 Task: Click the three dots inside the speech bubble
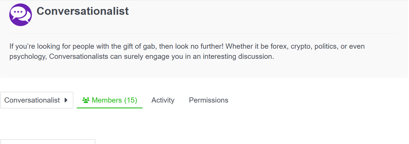(18, 12)
